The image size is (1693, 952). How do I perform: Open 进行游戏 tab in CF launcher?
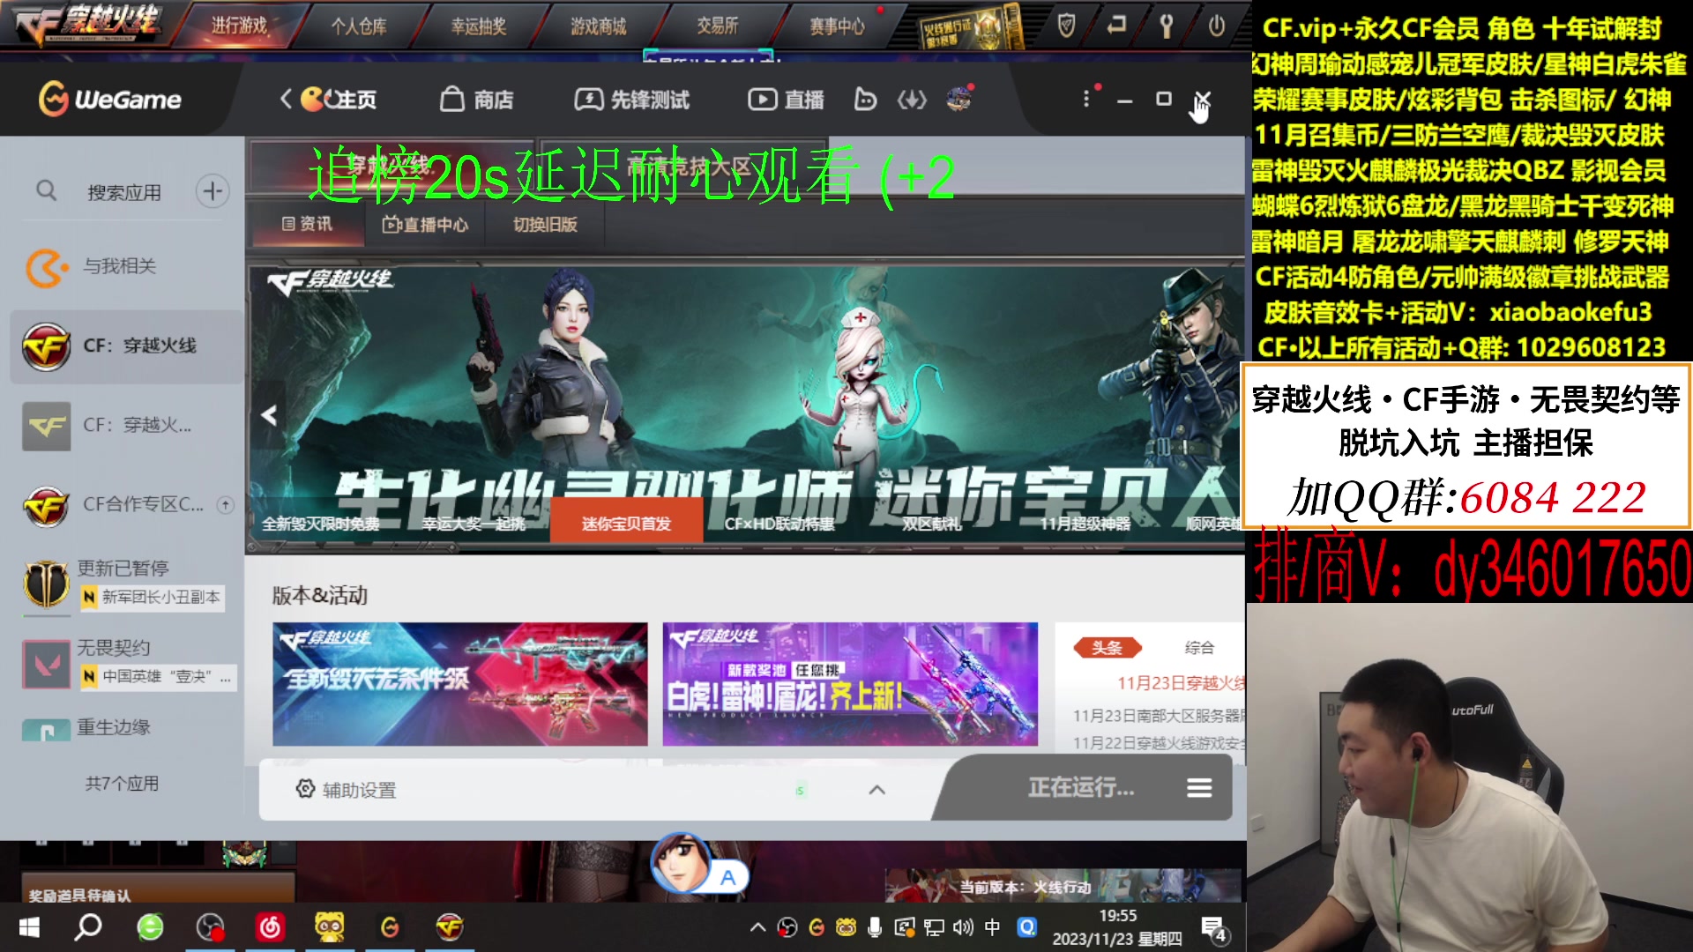coord(239,26)
